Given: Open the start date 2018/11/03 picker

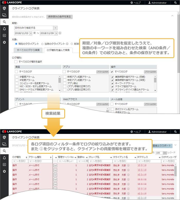Looking at the screenshot, I should [x=31, y=33].
